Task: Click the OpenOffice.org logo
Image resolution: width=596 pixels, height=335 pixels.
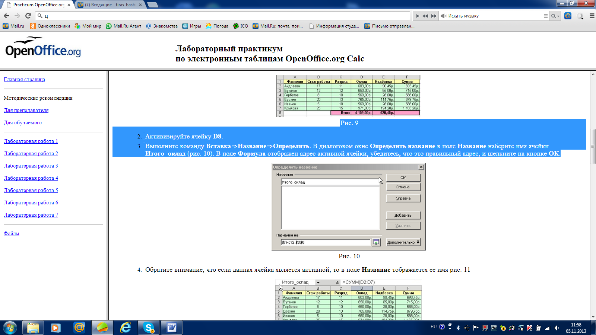Action: click(43, 47)
